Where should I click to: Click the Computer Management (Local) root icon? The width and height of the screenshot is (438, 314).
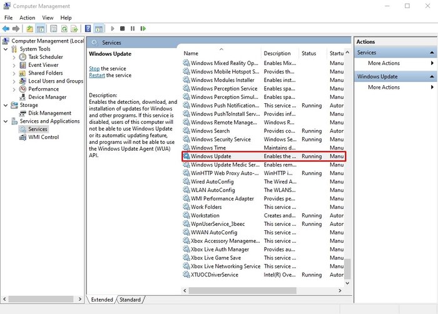click(x=6, y=41)
